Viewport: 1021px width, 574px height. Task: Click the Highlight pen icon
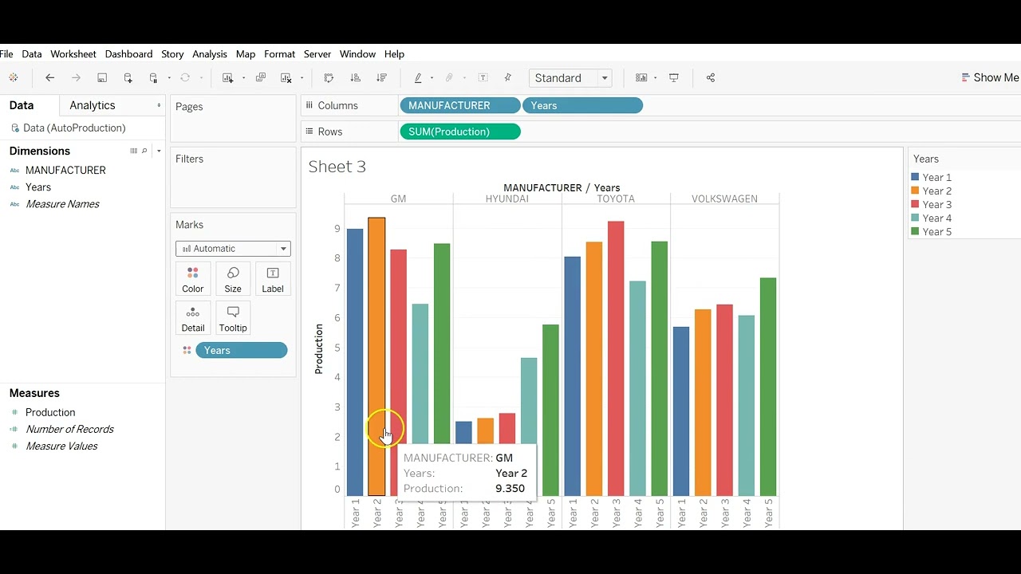tap(418, 77)
